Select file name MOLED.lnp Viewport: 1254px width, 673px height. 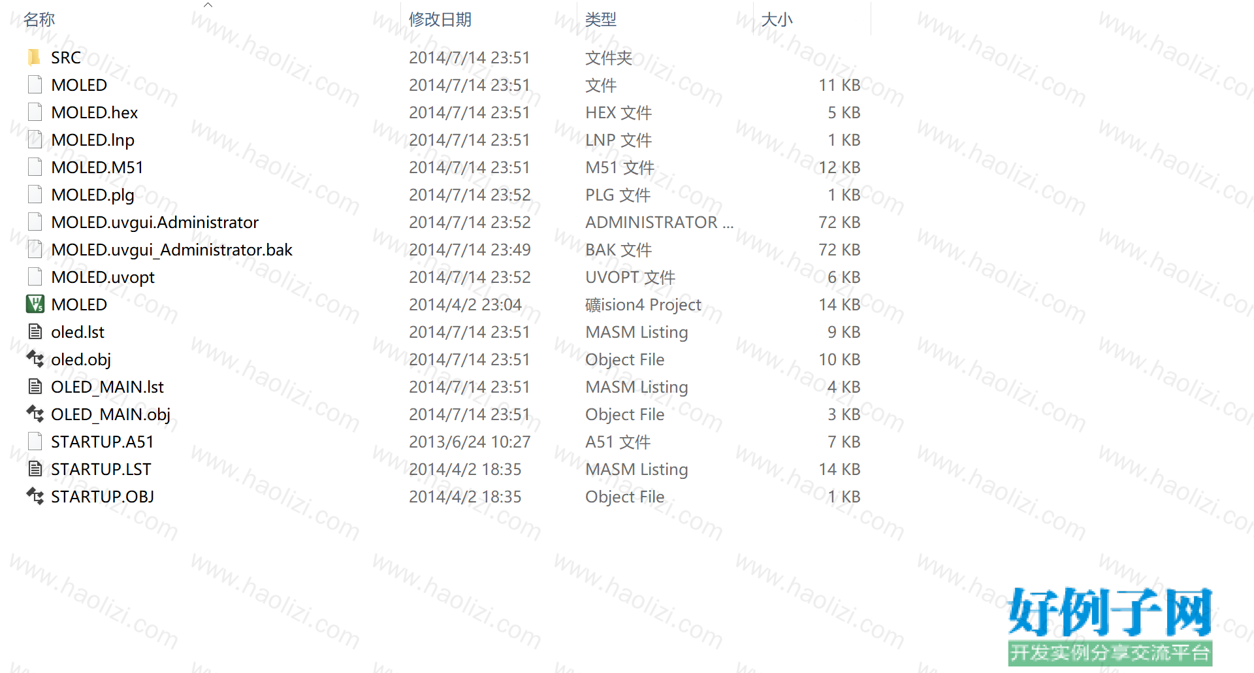click(x=93, y=140)
